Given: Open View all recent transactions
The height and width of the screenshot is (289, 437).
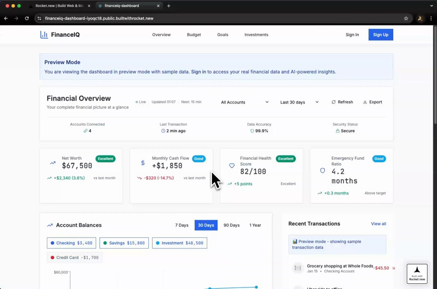Looking at the screenshot, I should click(x=378, y=224).
